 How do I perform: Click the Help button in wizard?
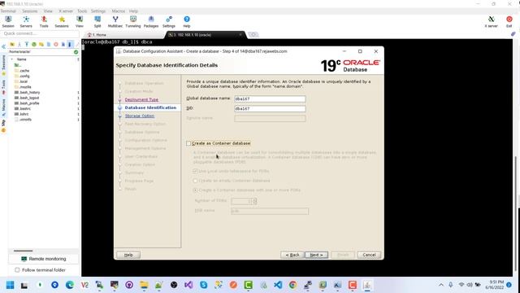tap(128, 255)
